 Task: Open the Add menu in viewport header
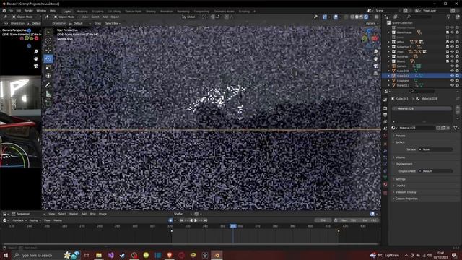[105, 17]
